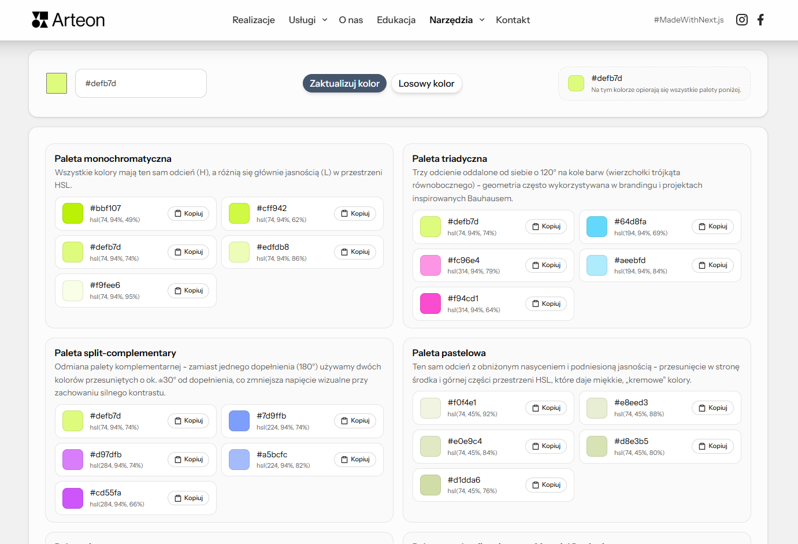Click the clipboard icon beside #7d9ffb

(x=345, y=421)
